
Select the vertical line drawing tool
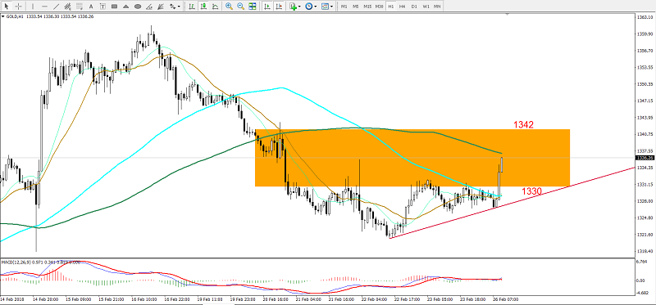click(x=33, y=7)
